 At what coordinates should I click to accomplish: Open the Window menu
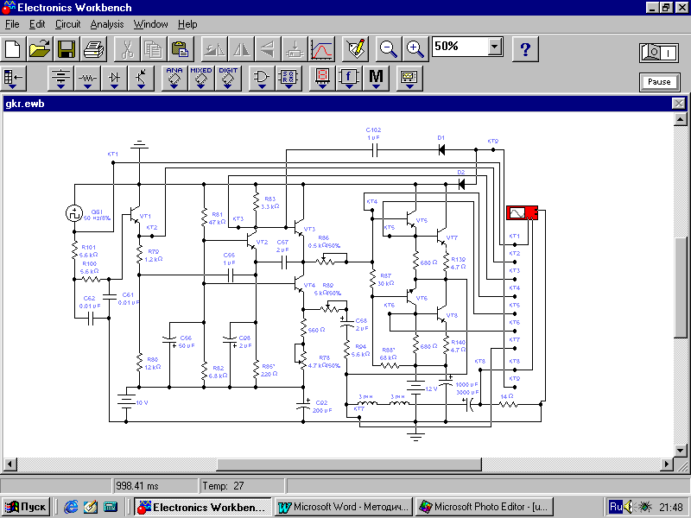(x=150, y=24)
